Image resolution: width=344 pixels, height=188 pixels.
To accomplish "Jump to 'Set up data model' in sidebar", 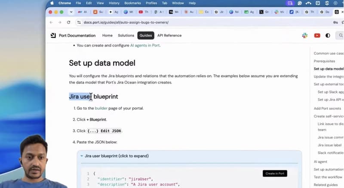I will click(x=329, y=69).
